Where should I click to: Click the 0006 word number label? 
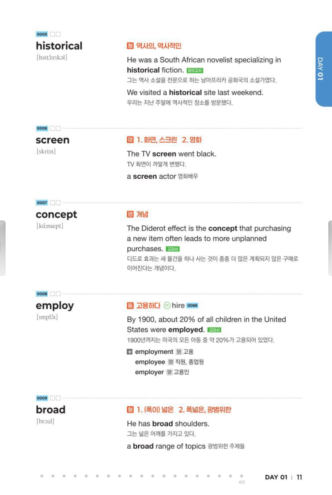42,128
